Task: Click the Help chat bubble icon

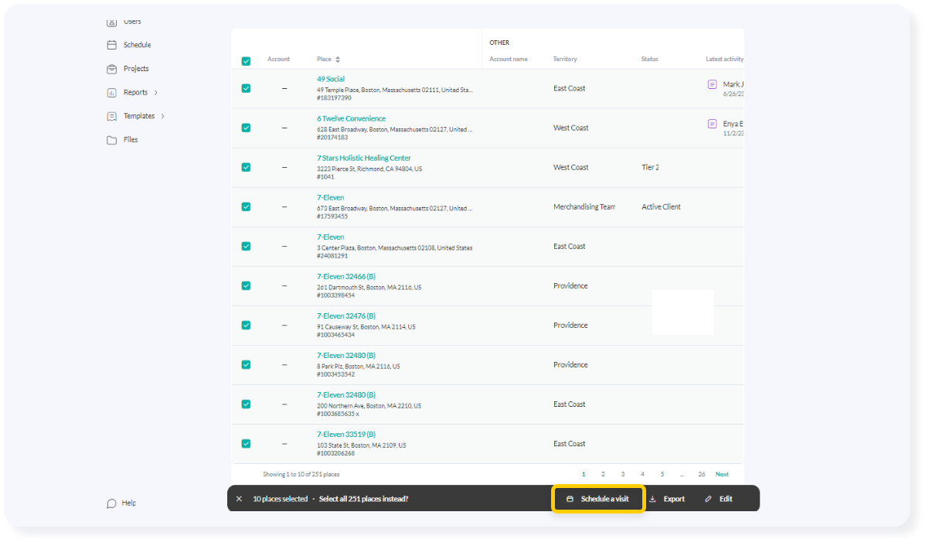Action: coord(111,503)
